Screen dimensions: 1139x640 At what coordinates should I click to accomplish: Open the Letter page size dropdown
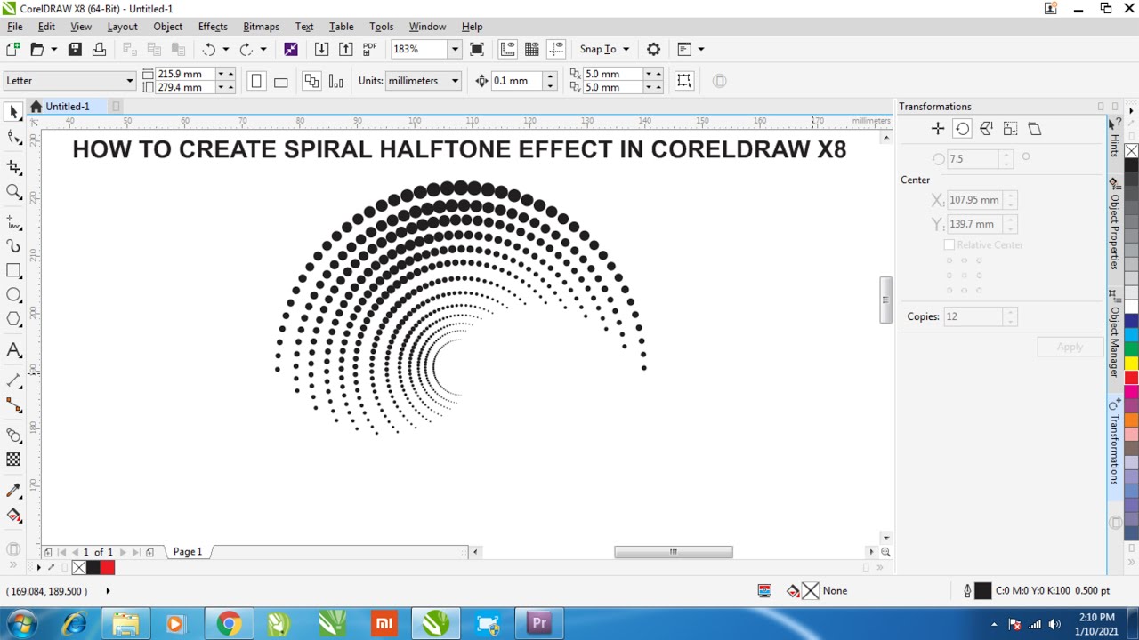129,81
